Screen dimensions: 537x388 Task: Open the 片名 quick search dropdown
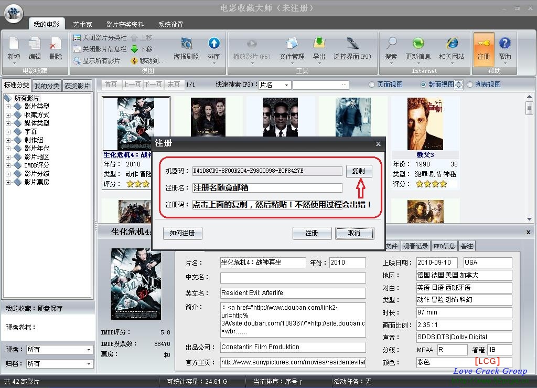(x=287, y=85)
